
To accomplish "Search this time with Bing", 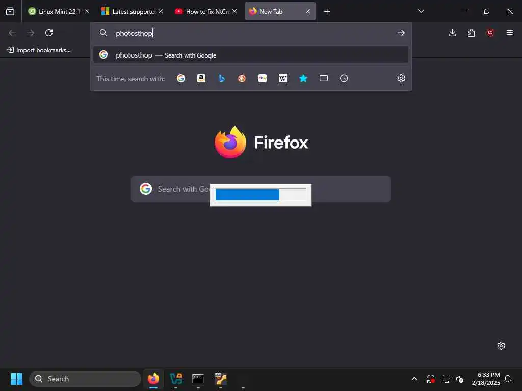I will (222, 78).
